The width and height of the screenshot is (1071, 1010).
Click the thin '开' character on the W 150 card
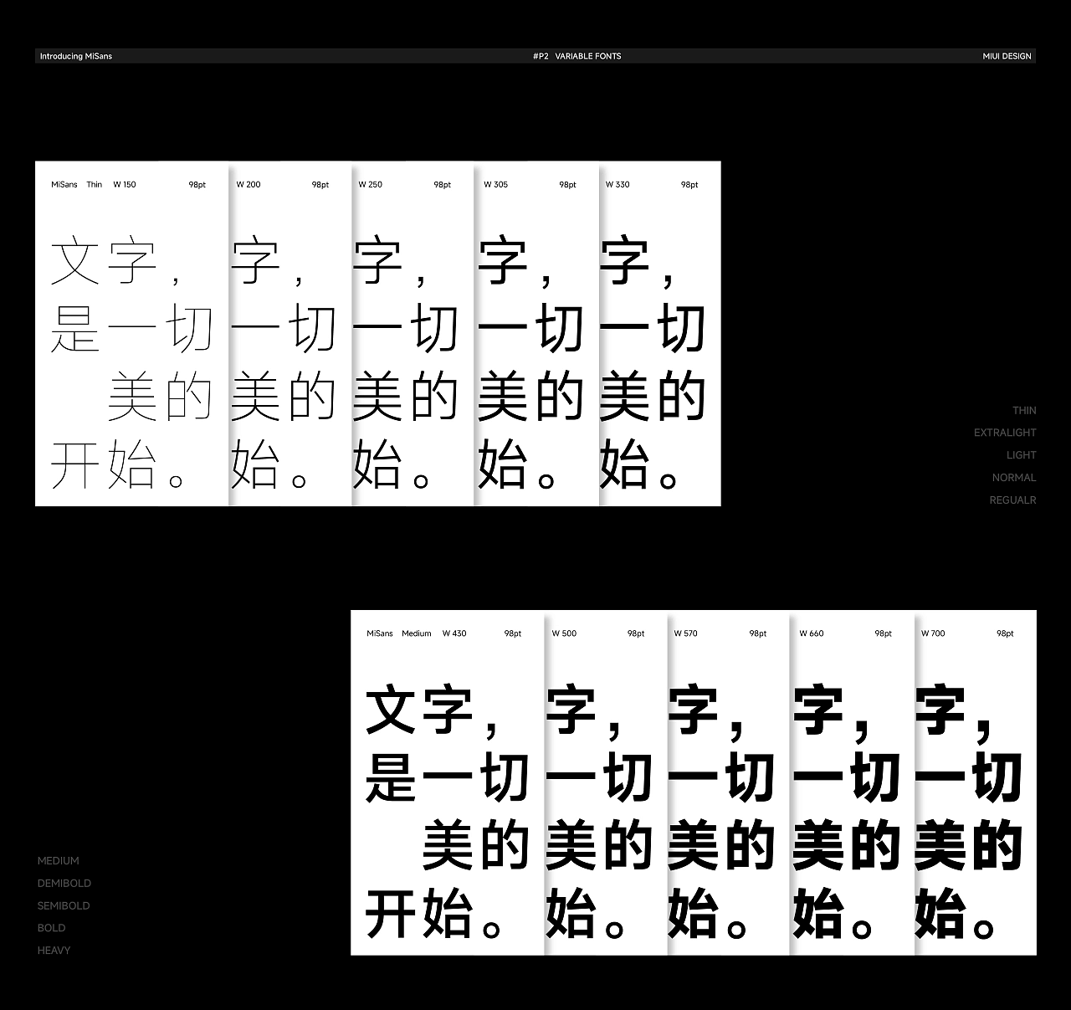coord(75,465)
